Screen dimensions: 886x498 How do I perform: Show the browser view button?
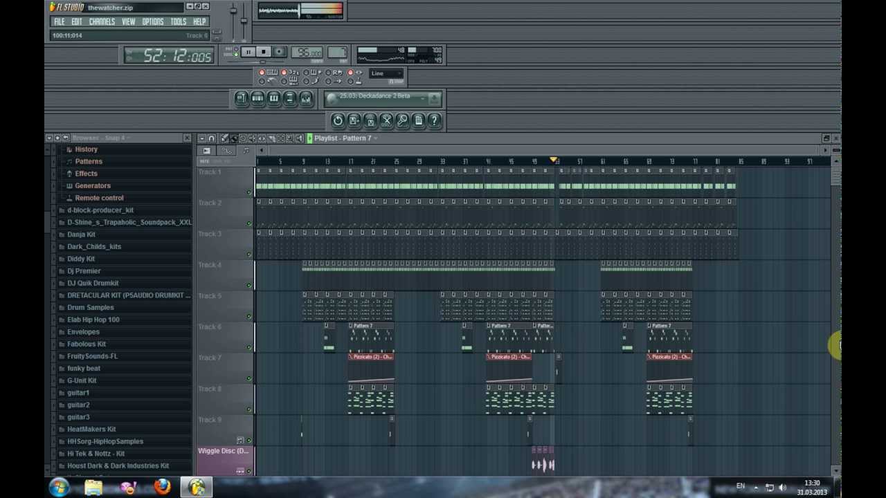point(290,98)
